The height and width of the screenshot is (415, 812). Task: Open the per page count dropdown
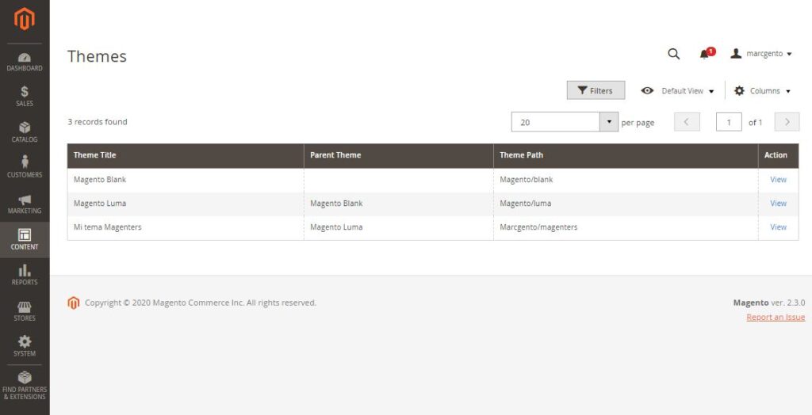[608, 122]
